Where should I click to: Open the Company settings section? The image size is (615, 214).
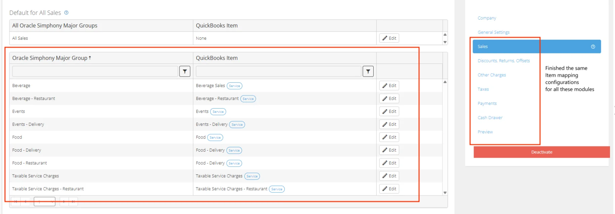[x=487, y=18]
